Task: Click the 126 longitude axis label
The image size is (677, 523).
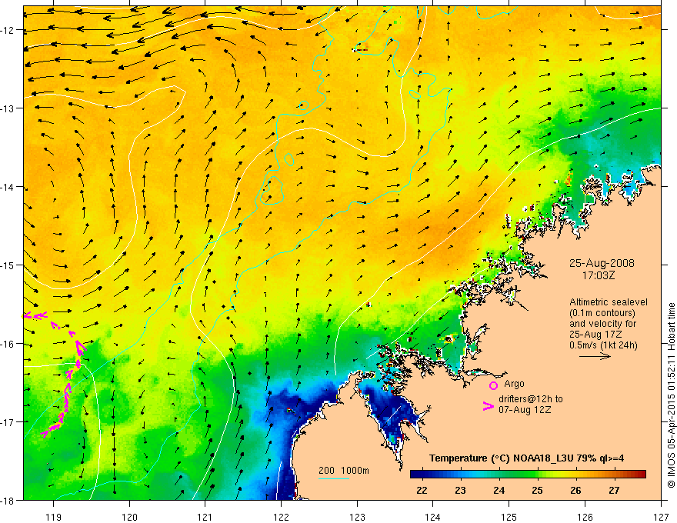Action: click(x=585, y=517)
